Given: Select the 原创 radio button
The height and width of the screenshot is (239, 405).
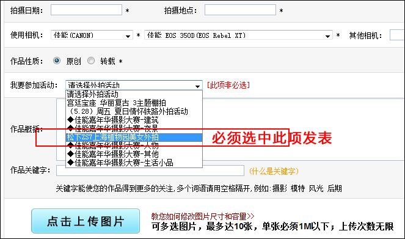Looking at the screenshot, I should 57,61.
